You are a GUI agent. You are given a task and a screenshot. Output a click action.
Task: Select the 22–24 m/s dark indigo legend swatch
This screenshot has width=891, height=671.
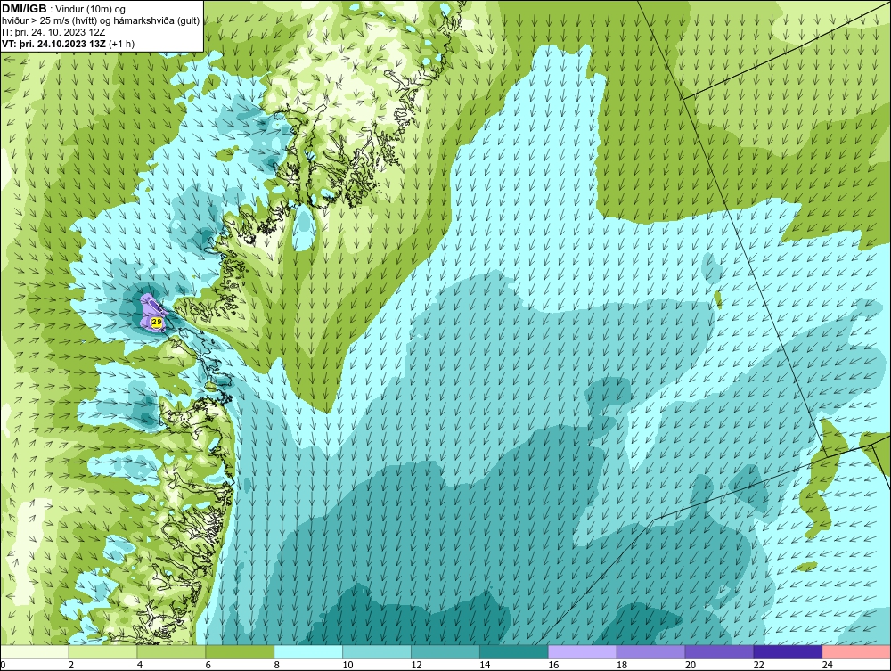[x=789, y=651]
